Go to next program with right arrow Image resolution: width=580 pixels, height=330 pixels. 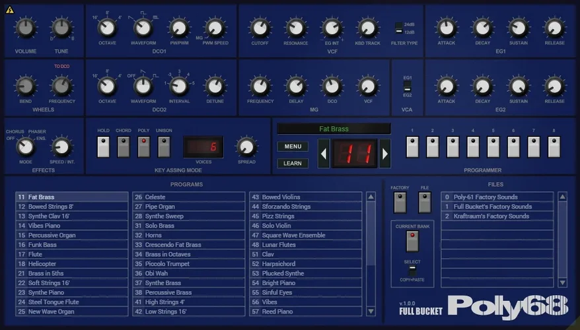(384, 153)
